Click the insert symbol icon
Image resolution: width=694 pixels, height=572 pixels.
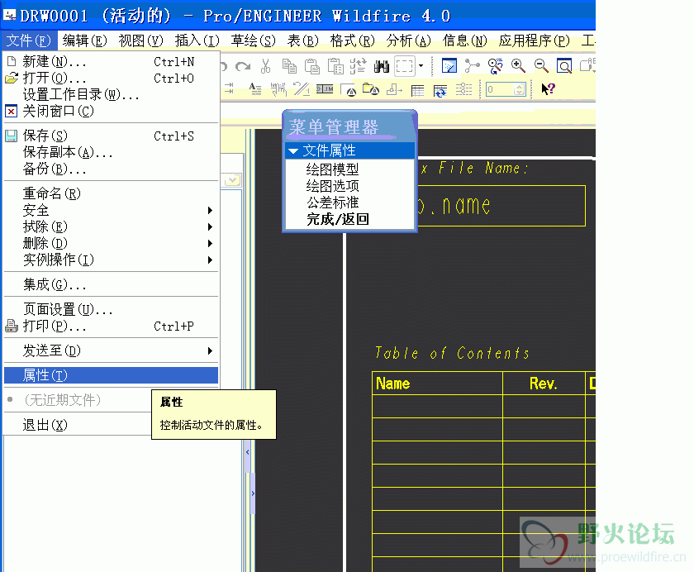[x=349, y=90]
